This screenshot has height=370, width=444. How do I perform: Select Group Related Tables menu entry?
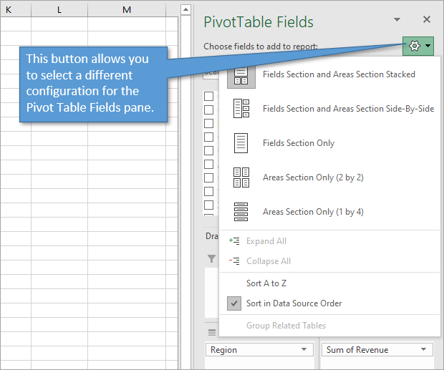click(x=286, y=326)
